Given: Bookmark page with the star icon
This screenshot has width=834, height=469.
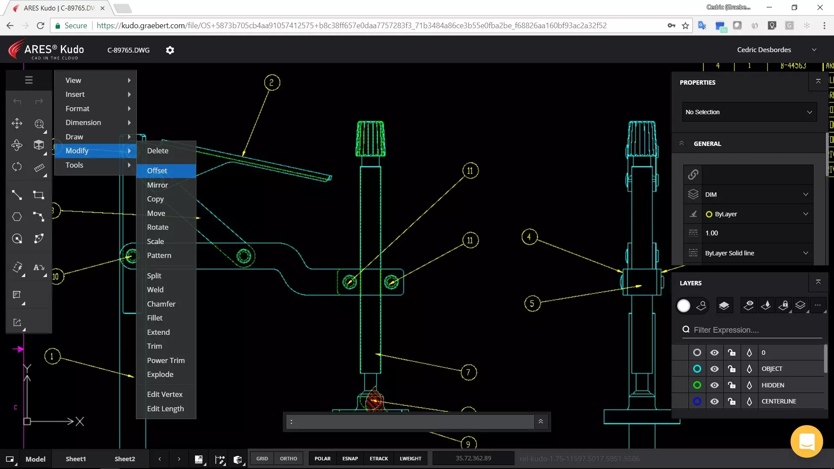Looking at the screenshot, I should click(685, 26).
